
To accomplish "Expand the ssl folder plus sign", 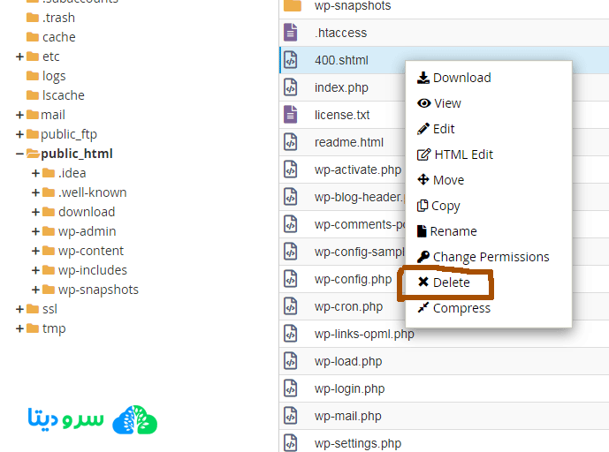I will click(20, 309).
